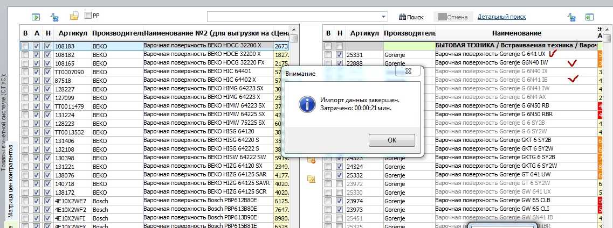Click the blue information icon in dialog
The width and height of the screenshot is (613, 228).
click(307, 104)
